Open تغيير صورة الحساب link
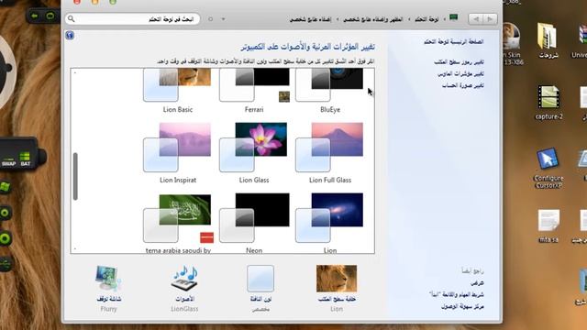Image resolution: width=587 pixels, height=330 pixels. 463,85
